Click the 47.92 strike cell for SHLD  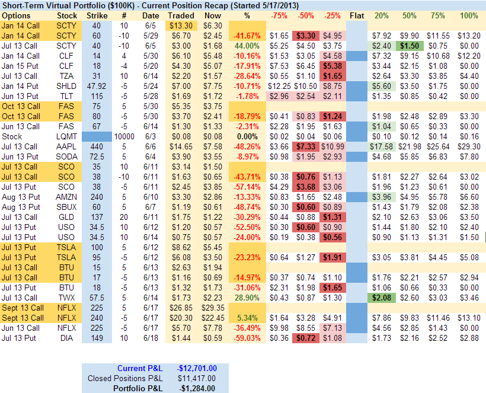(x=97, y=85)
